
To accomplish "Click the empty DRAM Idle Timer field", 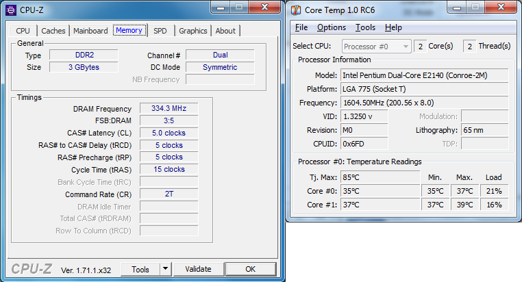I will coord(169,206).
